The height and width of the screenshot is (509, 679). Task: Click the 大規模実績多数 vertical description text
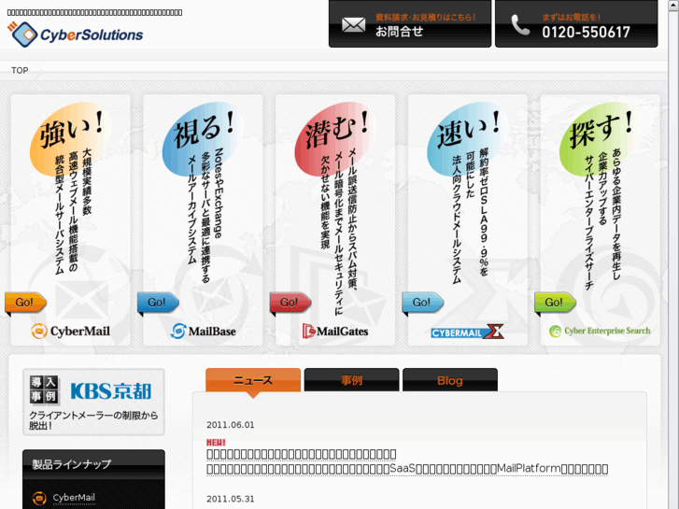coord(87,182)
